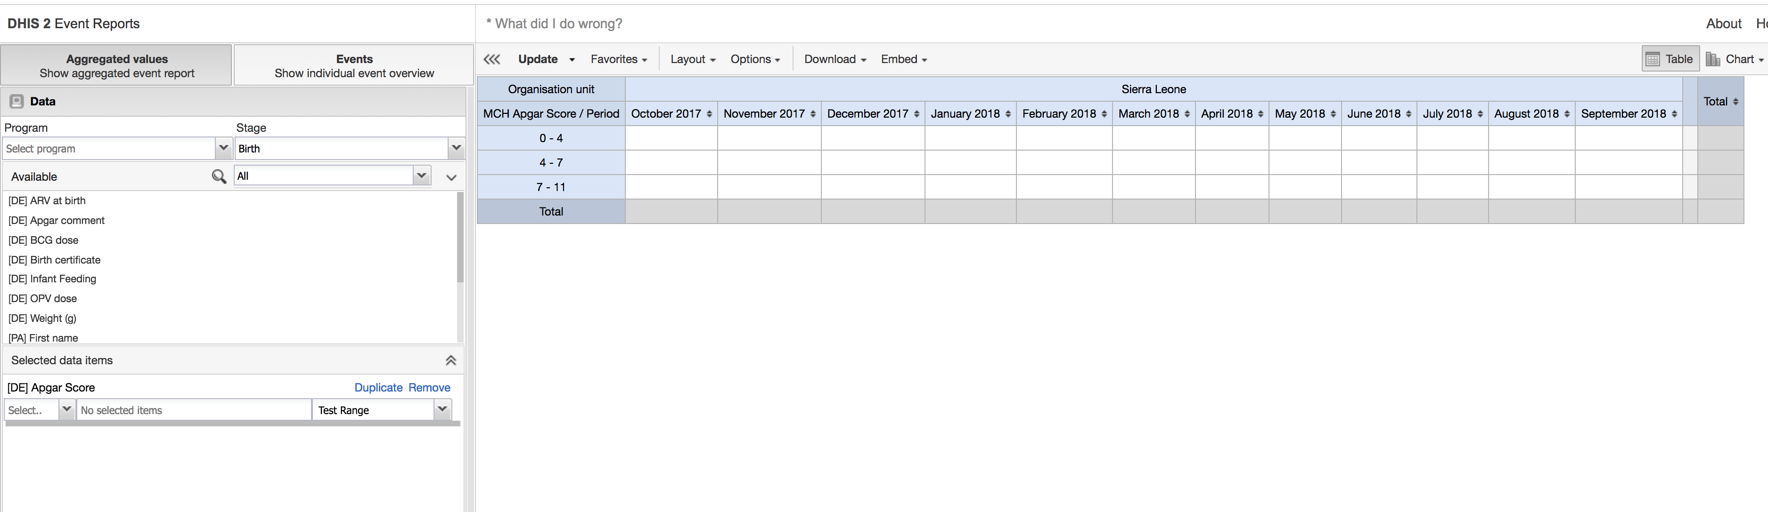Select [DE] BCG dose in available list
1768x512 pixels.
tap(43, 240)
